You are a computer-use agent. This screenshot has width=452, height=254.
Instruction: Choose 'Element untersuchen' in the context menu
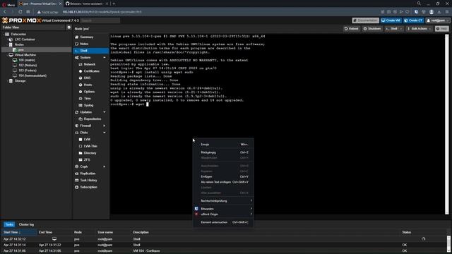(x=223, y=222)
